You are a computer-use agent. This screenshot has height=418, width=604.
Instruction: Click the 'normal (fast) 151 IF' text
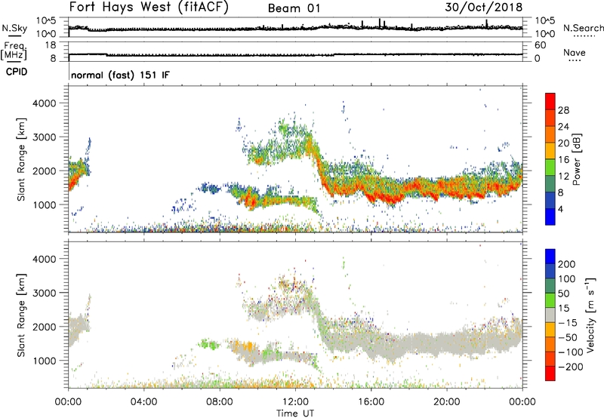120,75
